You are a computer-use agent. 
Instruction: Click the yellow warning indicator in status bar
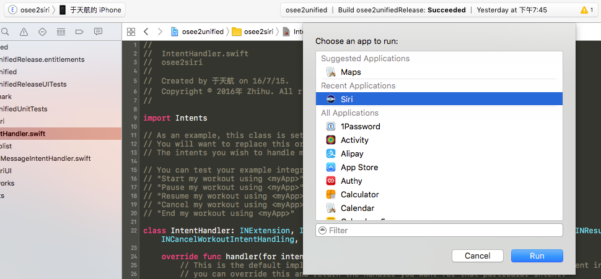click(x=584, y=10)
